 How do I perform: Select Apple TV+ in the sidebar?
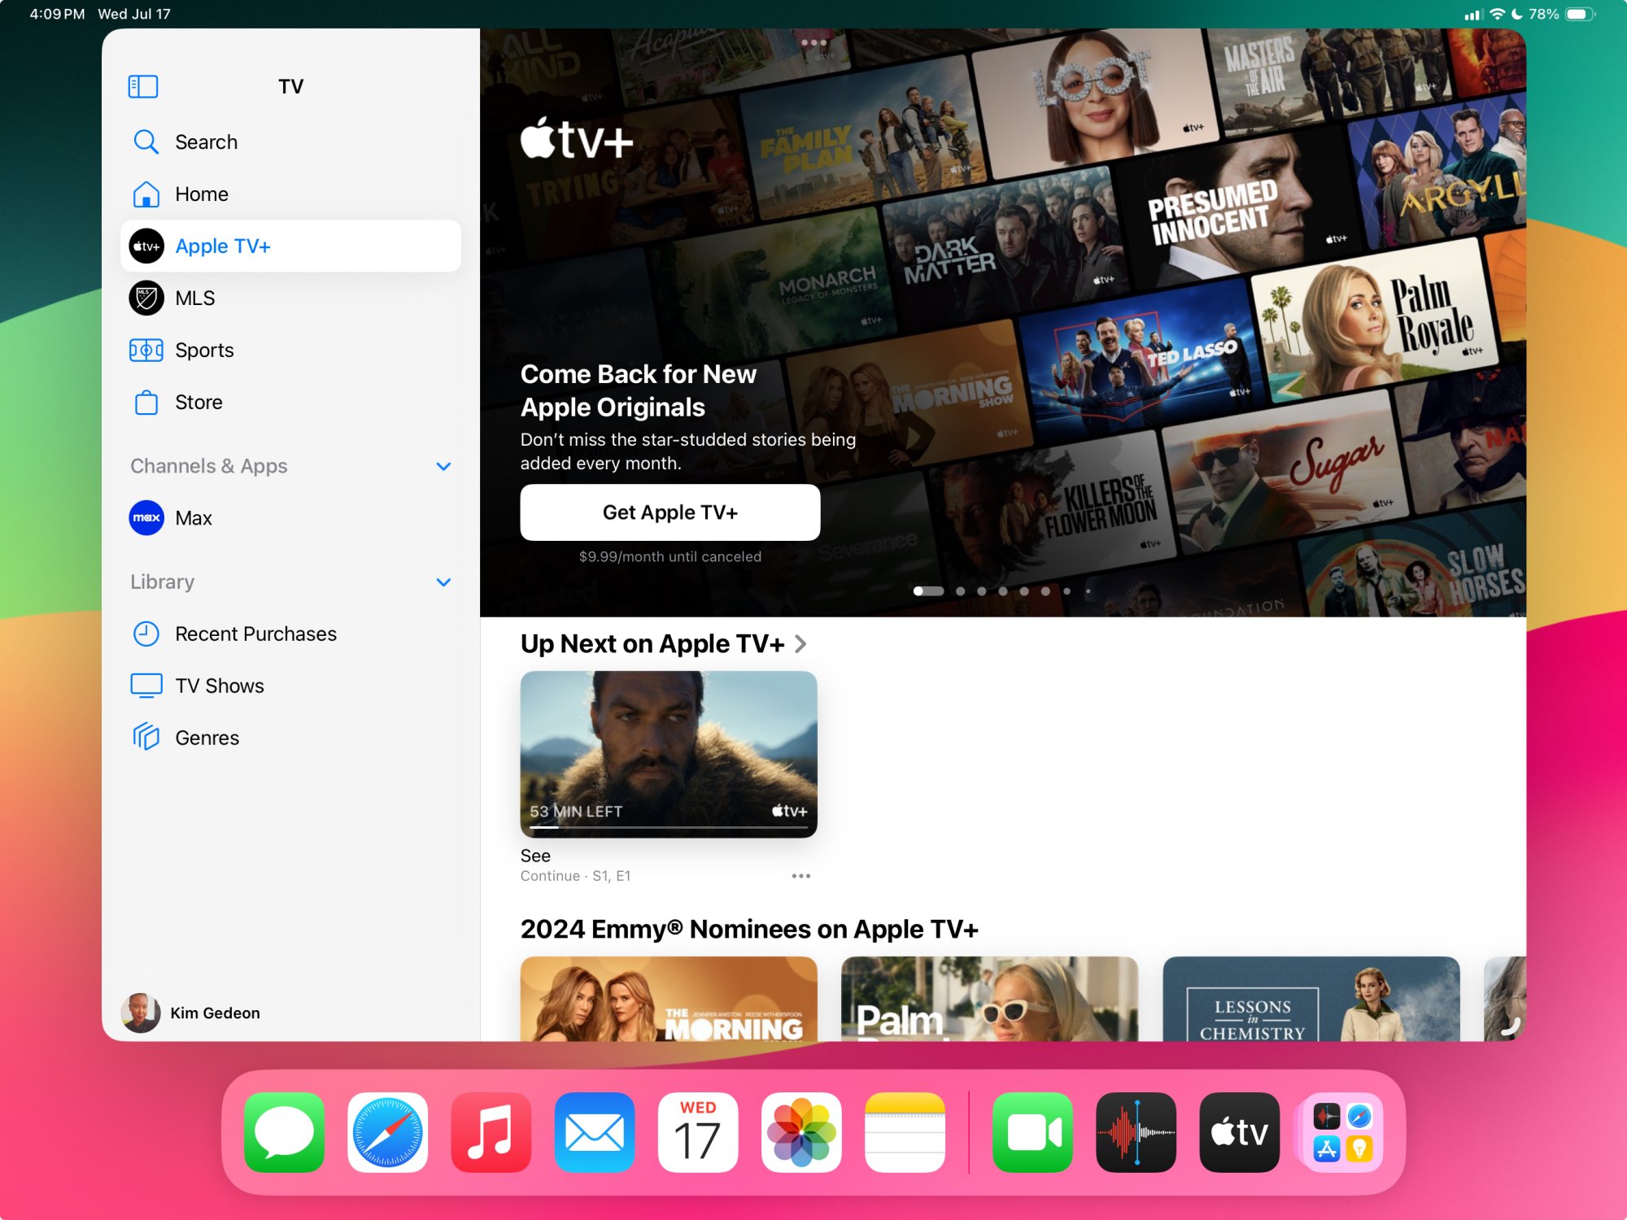coord(223,246)
